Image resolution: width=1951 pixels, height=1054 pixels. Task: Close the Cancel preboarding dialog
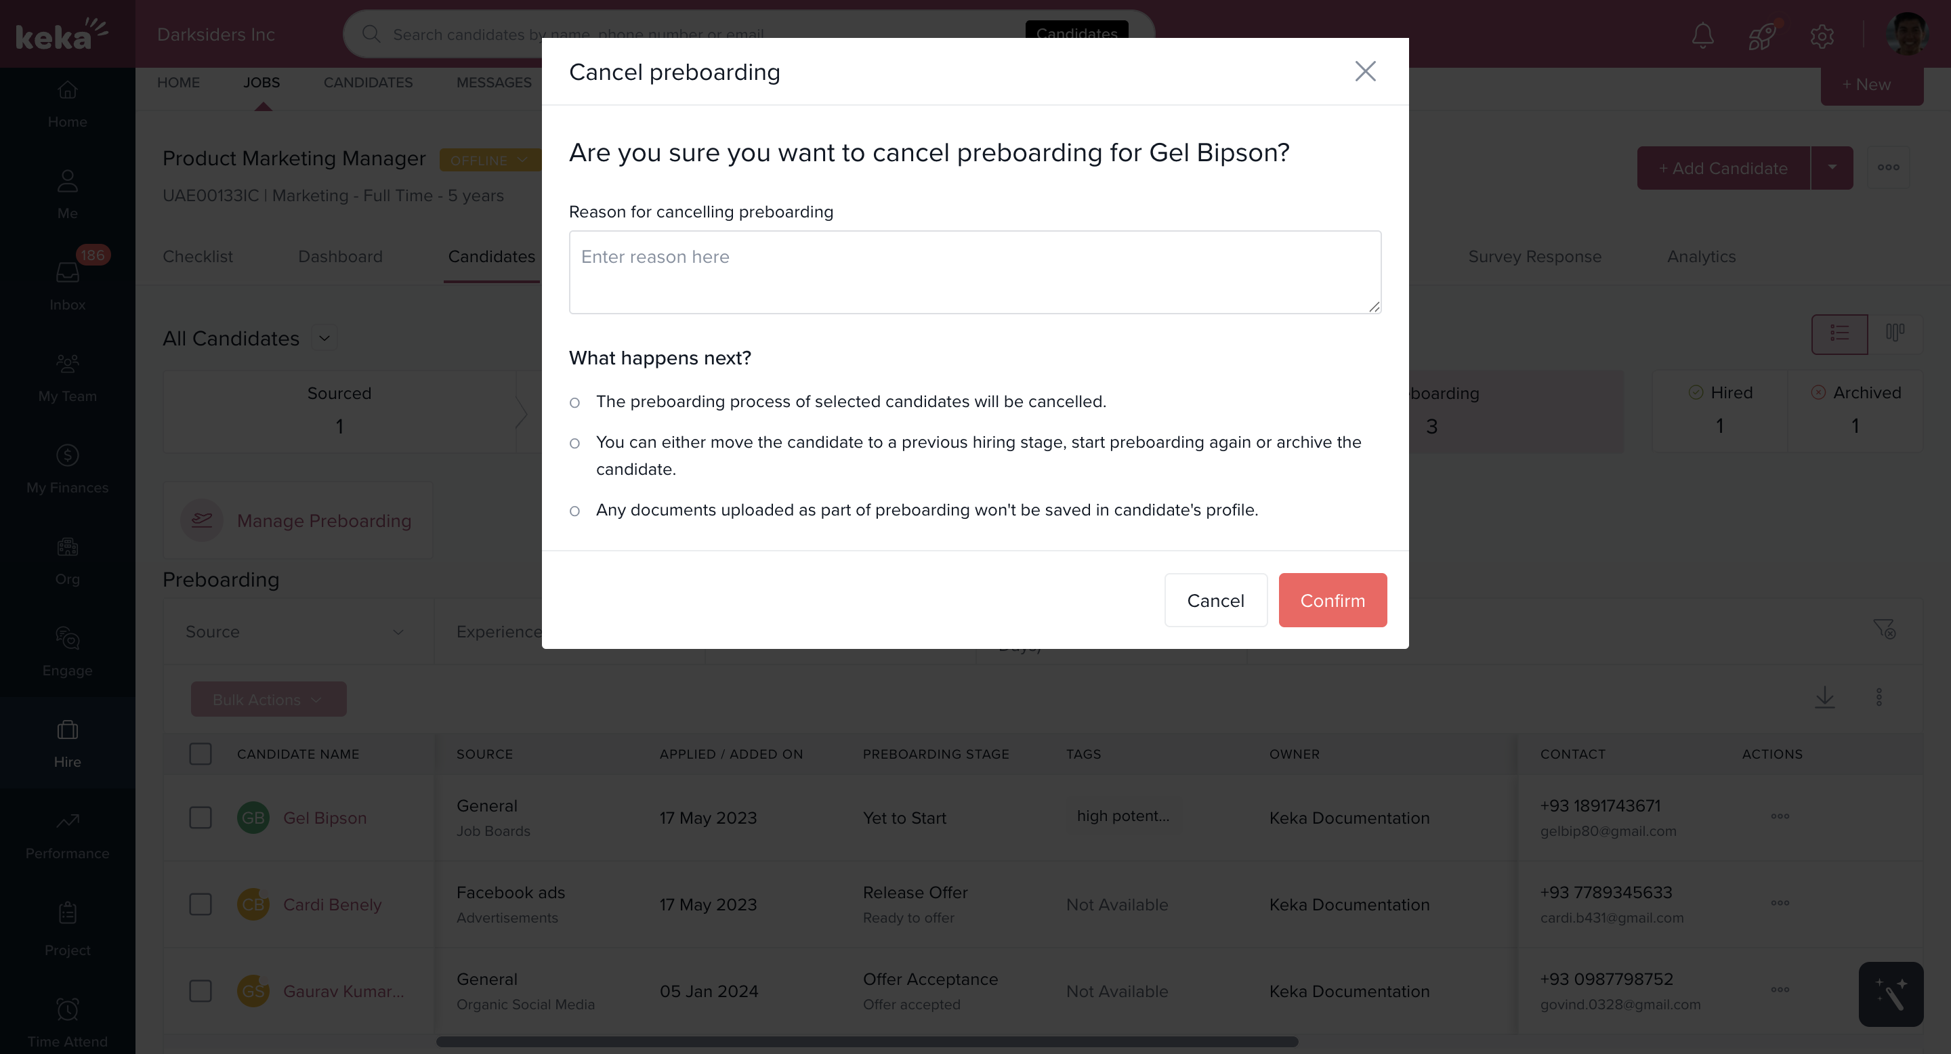[1365, 71]
